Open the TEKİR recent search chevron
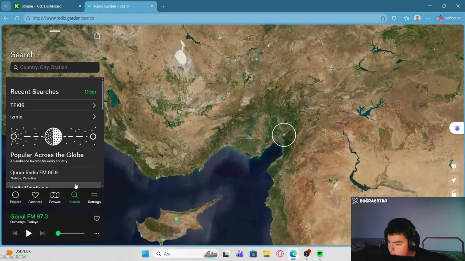Image resolution: width=465 pixels, height=261 pixels. tap(94, 105)
